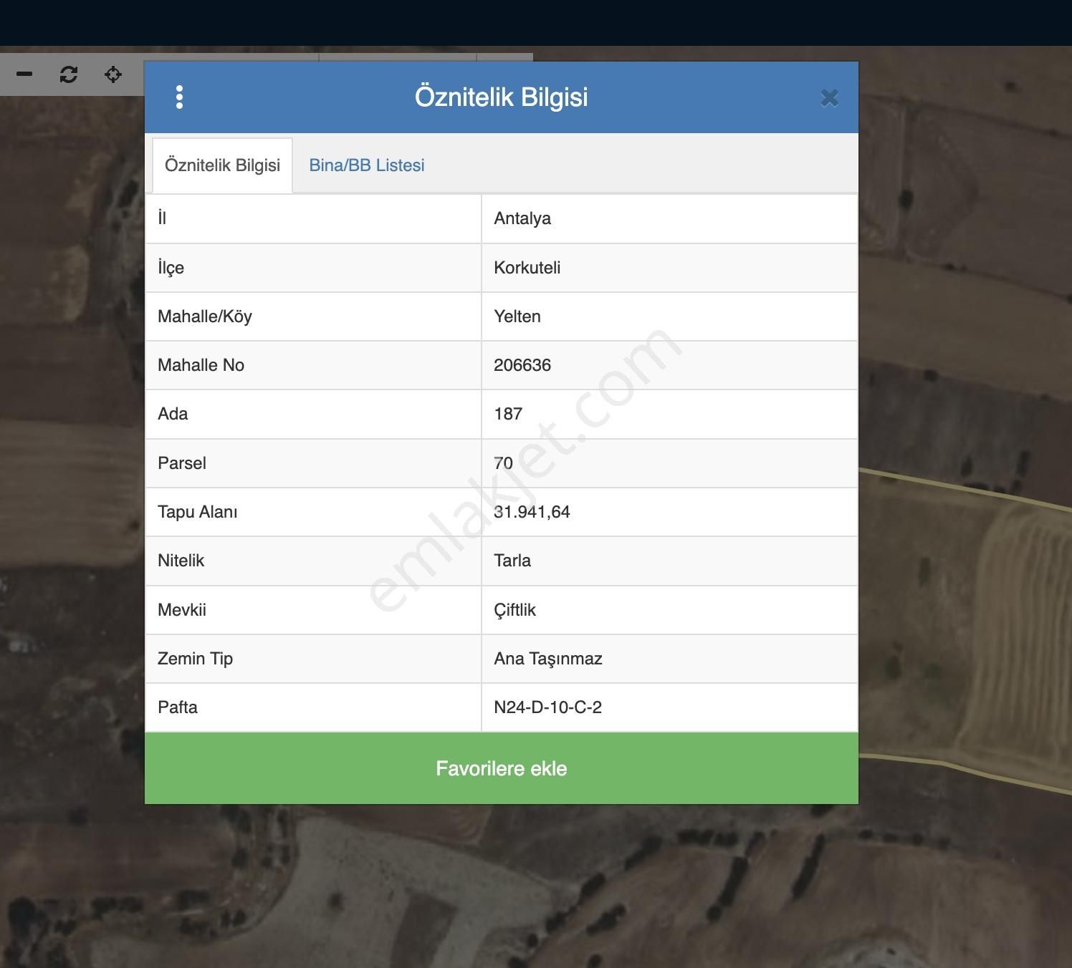Click the Öznitelik Bilgisi dialog title
The height and width of the screenshot is (968, 1072).
click(501, 97)
